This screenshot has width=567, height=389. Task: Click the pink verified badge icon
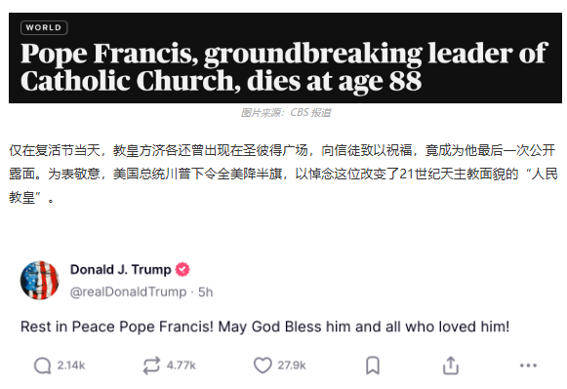pyautogui.click(x=182, y=269)
